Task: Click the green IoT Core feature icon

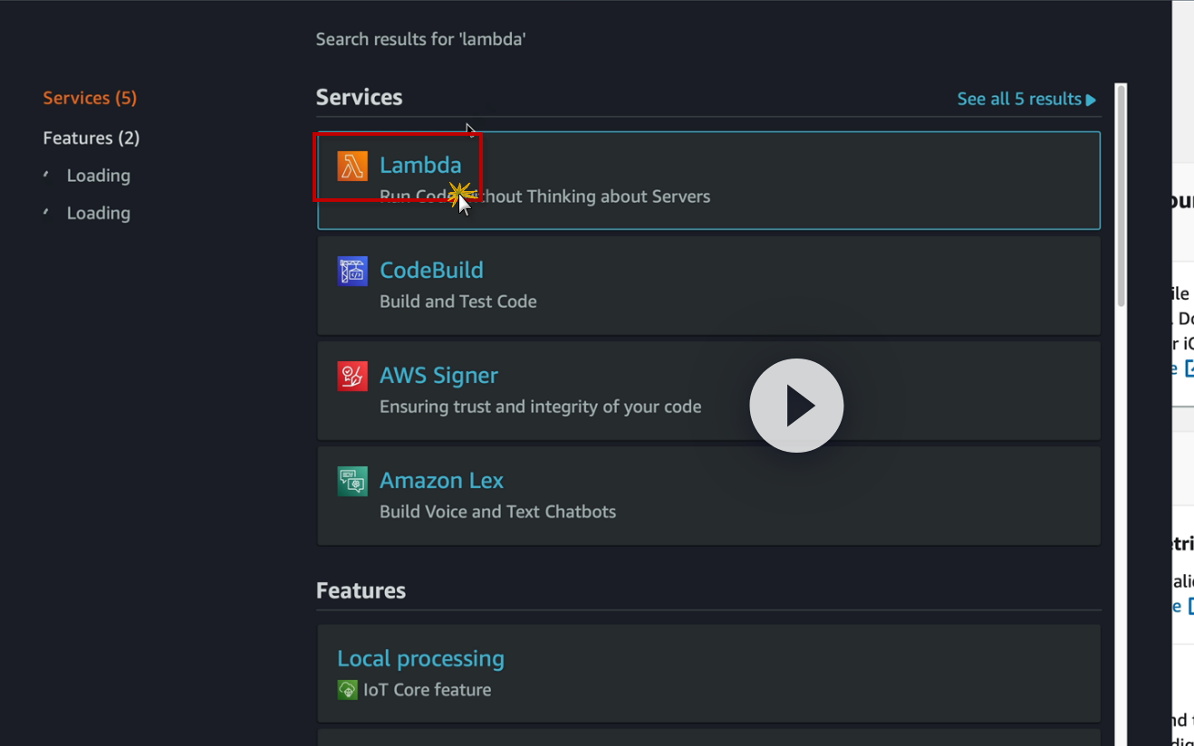Action: (x=348, y=690)
